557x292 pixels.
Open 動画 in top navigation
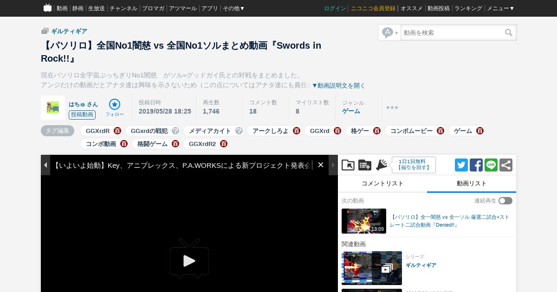[x=62, y=8]
